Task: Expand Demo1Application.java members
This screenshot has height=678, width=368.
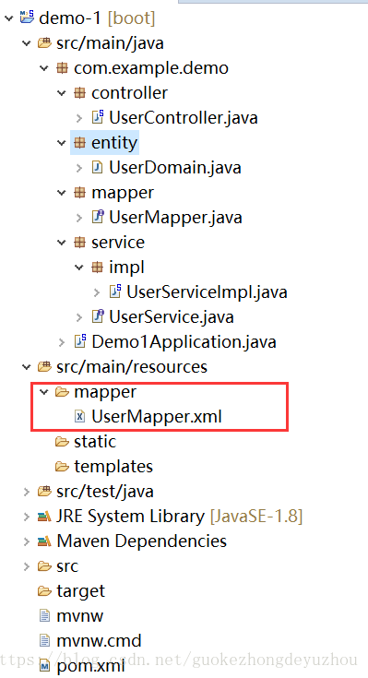Action: click(x=62, y=342)
